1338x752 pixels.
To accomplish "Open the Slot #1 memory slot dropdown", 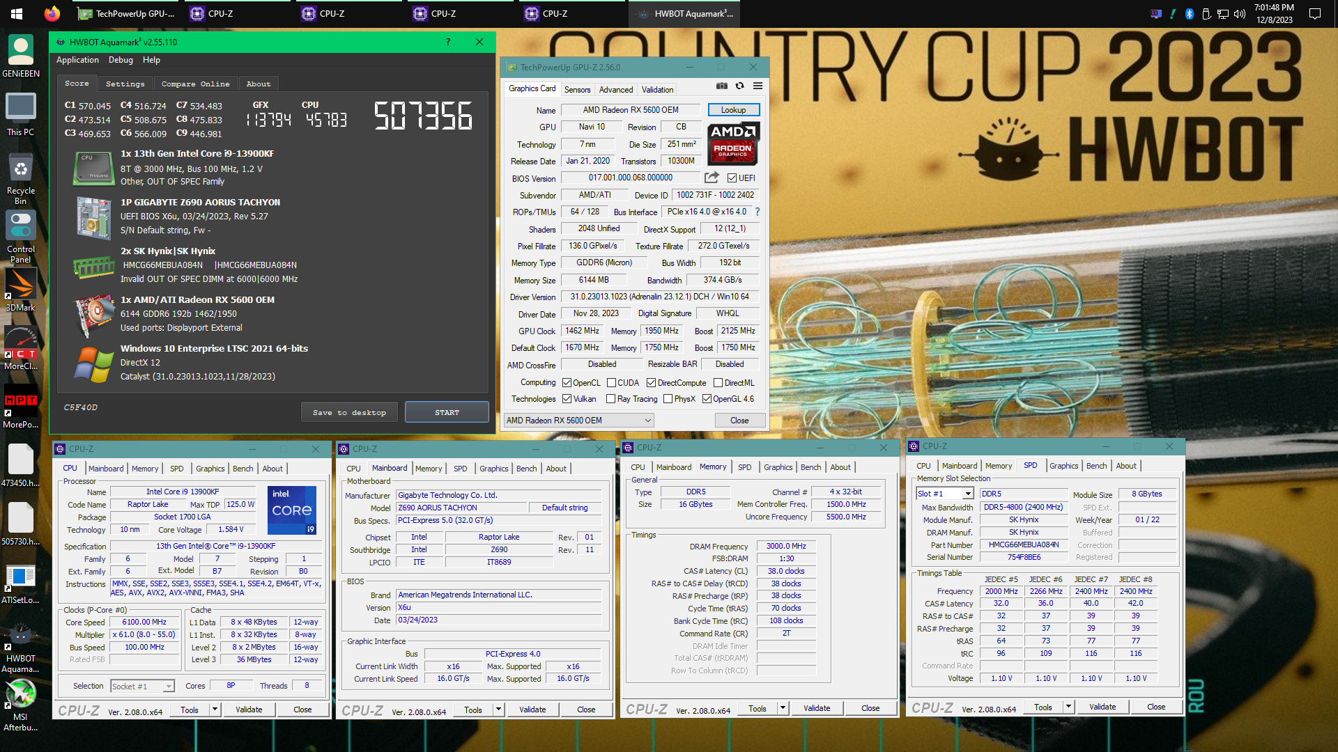I will 944,494.
